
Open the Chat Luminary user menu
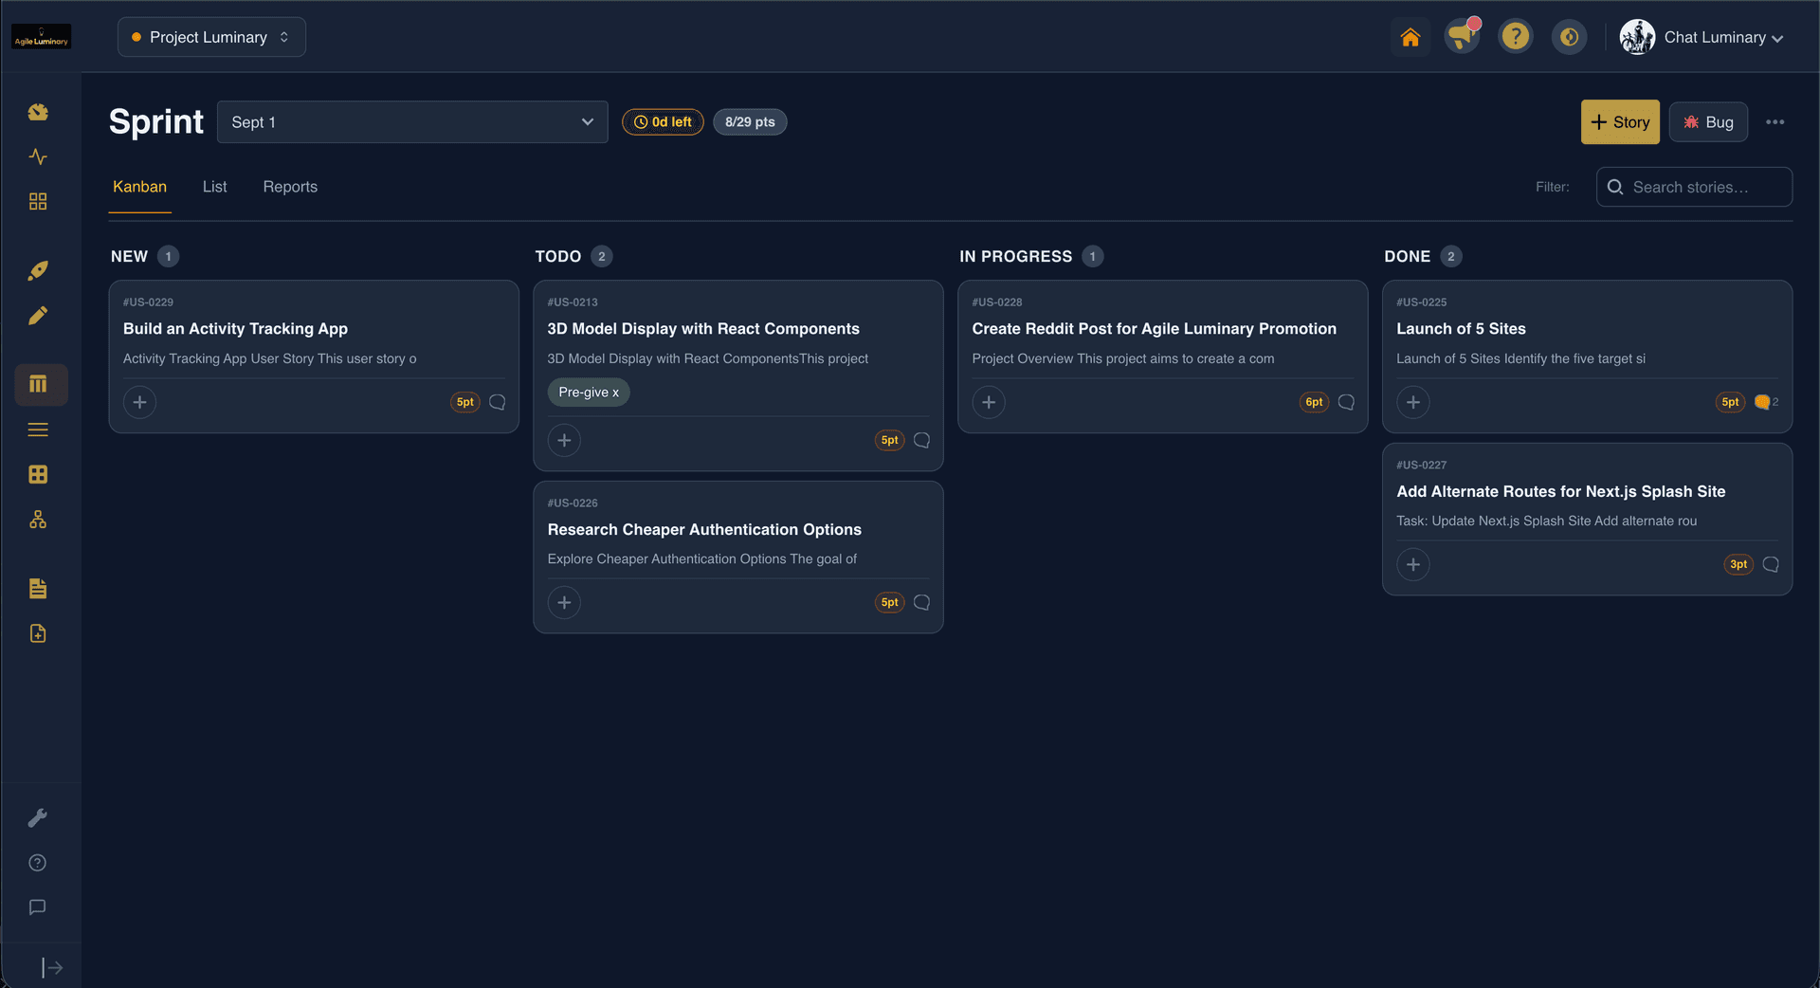click(x=1702, y=37)
